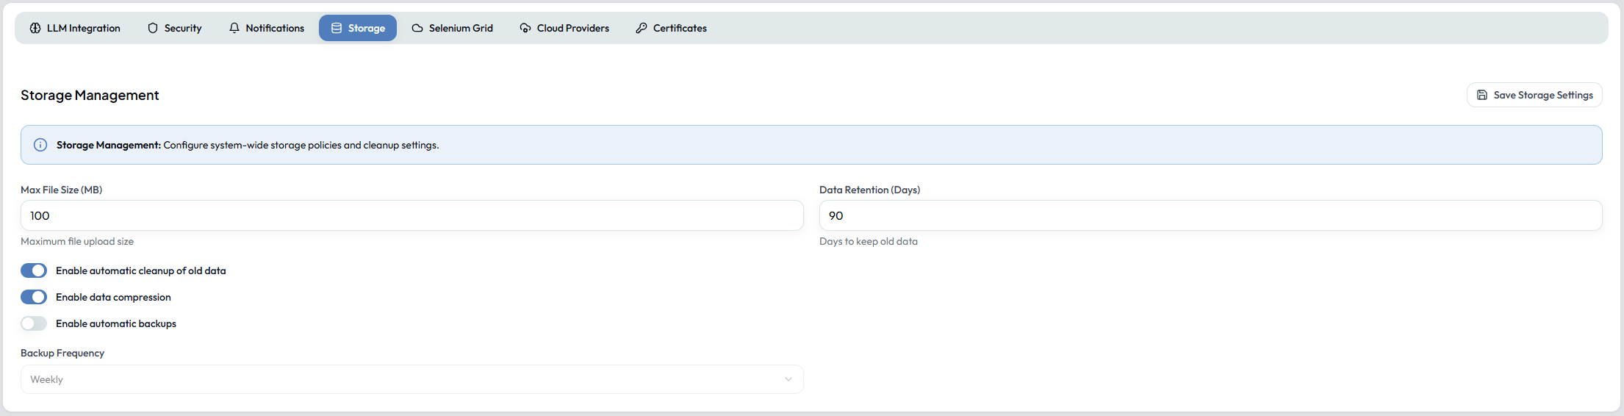
Task: Click the key icon on Certificates tab
Action: tap(642, 28)
